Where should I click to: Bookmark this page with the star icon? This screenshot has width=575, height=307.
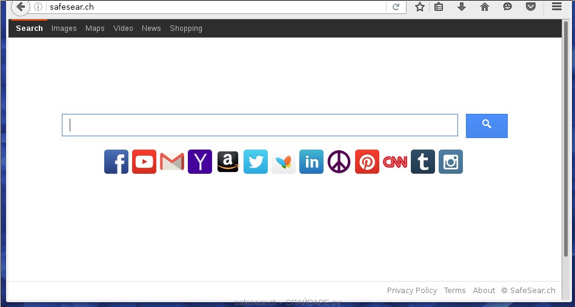[420, 7]
